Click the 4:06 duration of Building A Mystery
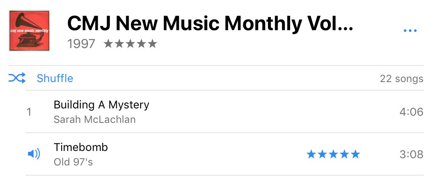 pos(411,112)
